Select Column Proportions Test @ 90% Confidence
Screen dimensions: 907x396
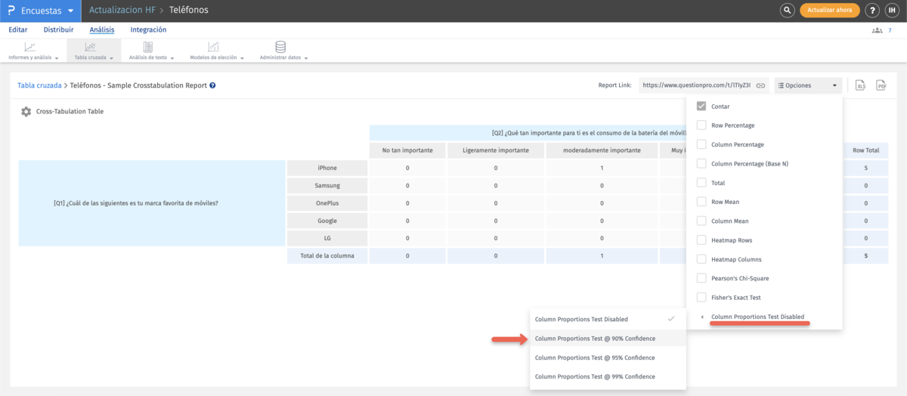[595, 339]
